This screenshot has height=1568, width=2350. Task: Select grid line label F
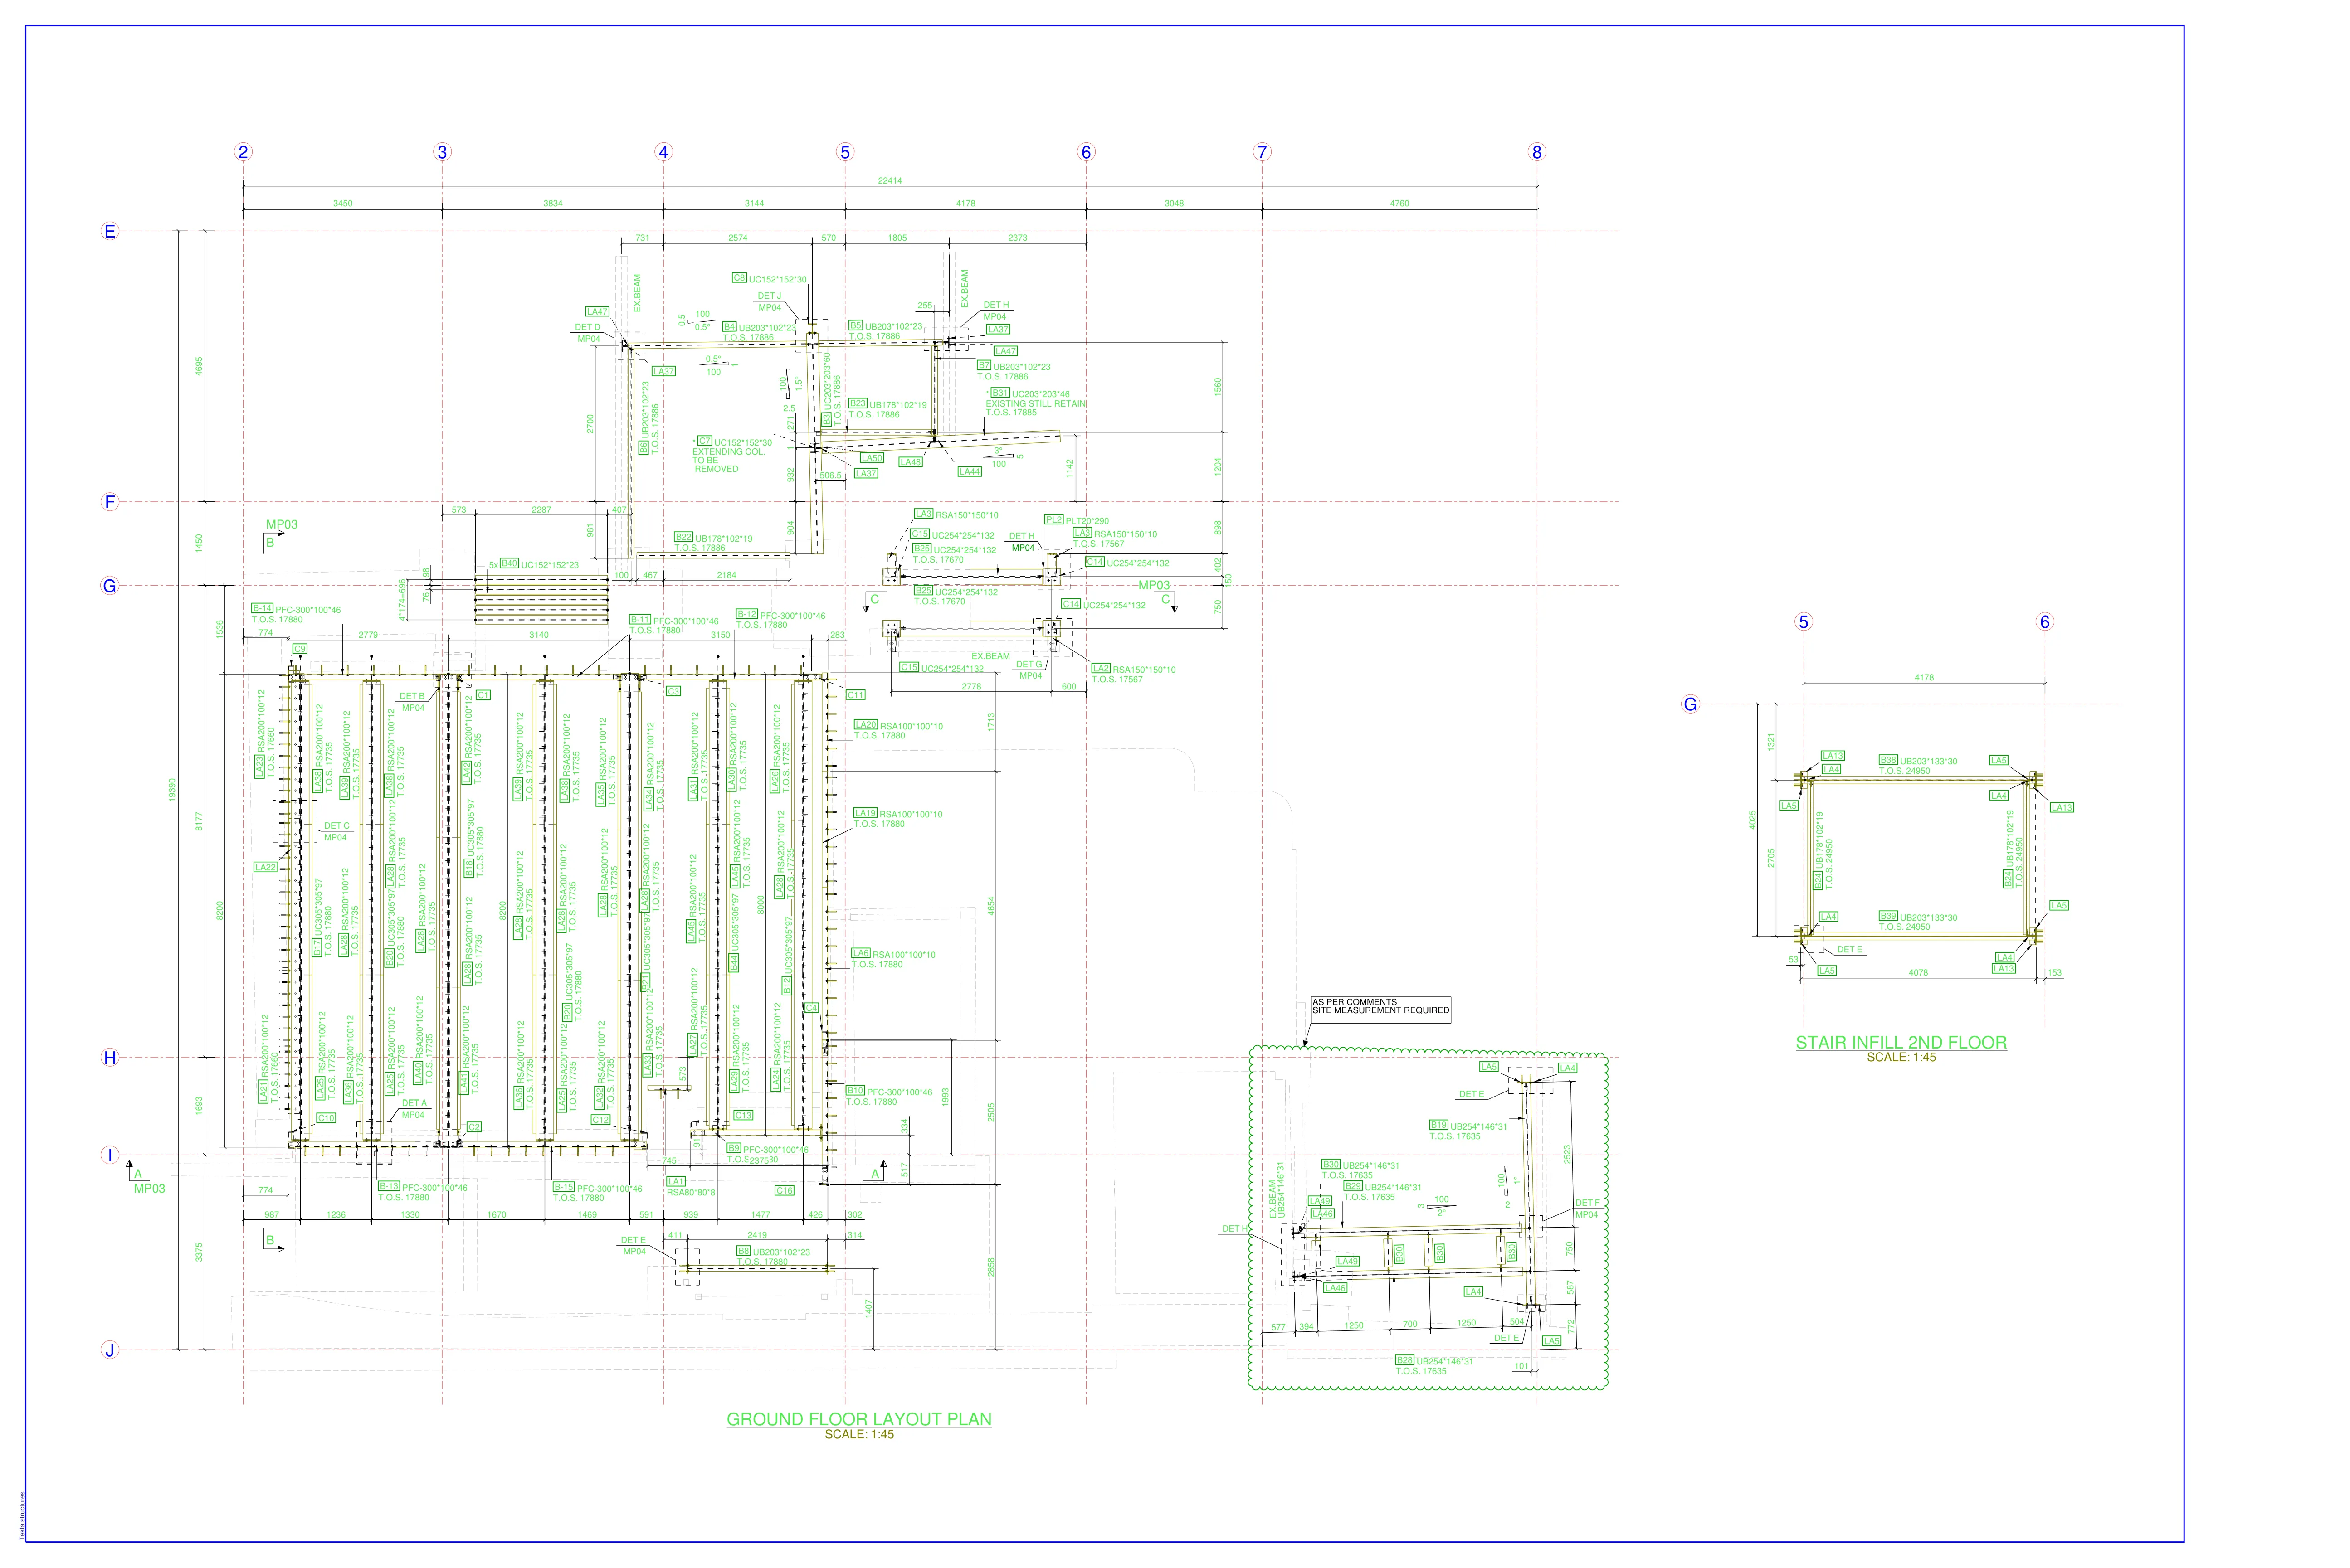click(x=110, y=502)
